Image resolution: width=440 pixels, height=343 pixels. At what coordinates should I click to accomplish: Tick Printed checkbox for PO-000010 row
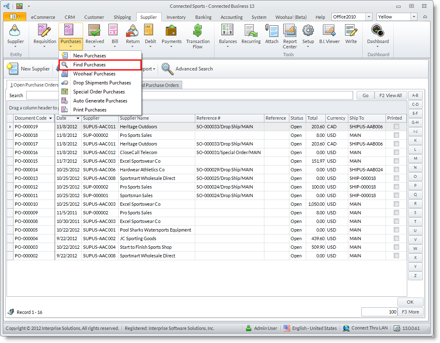(396, 204)
